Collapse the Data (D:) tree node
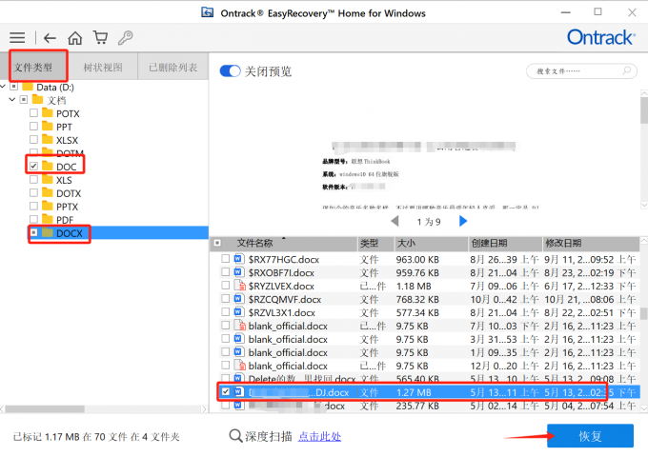Screen dimensions: 648x457 coord(3,87)
